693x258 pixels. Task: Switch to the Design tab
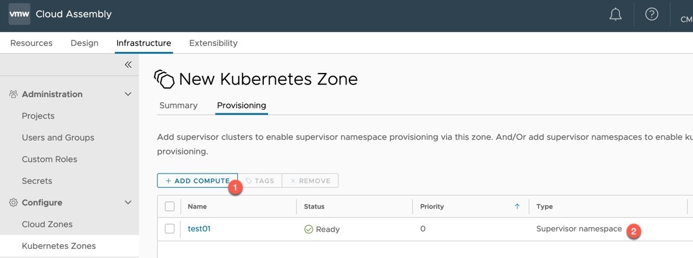click(85, 43)
